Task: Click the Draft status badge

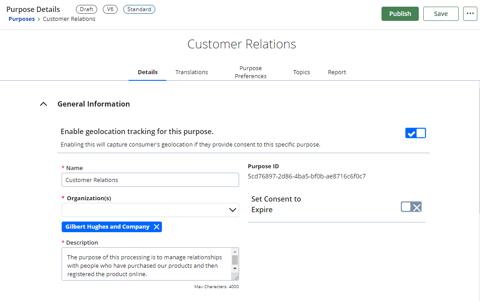Action: [x=86, y=9]
